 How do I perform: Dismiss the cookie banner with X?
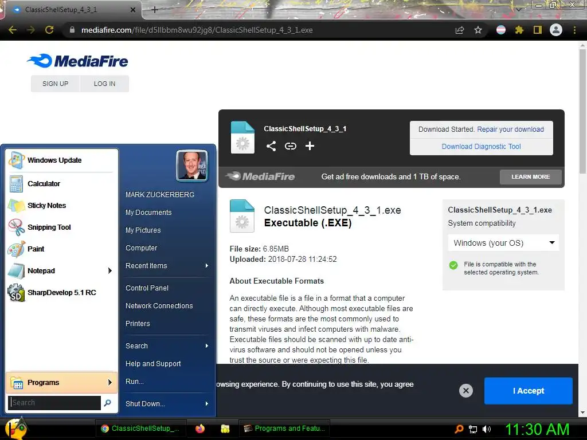[466, 391]
